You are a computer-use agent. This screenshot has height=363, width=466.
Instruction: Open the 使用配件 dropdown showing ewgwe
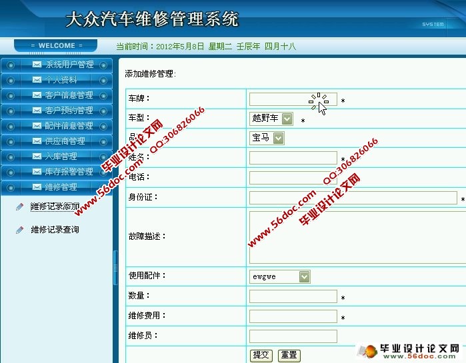pyautogui.click(x=279, y=276)
